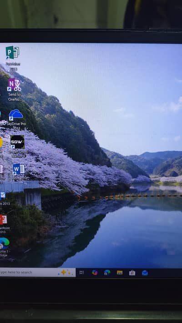
Task: Select the SkyDrive Pro 2013 cloud icon
Action: point(16,120)
